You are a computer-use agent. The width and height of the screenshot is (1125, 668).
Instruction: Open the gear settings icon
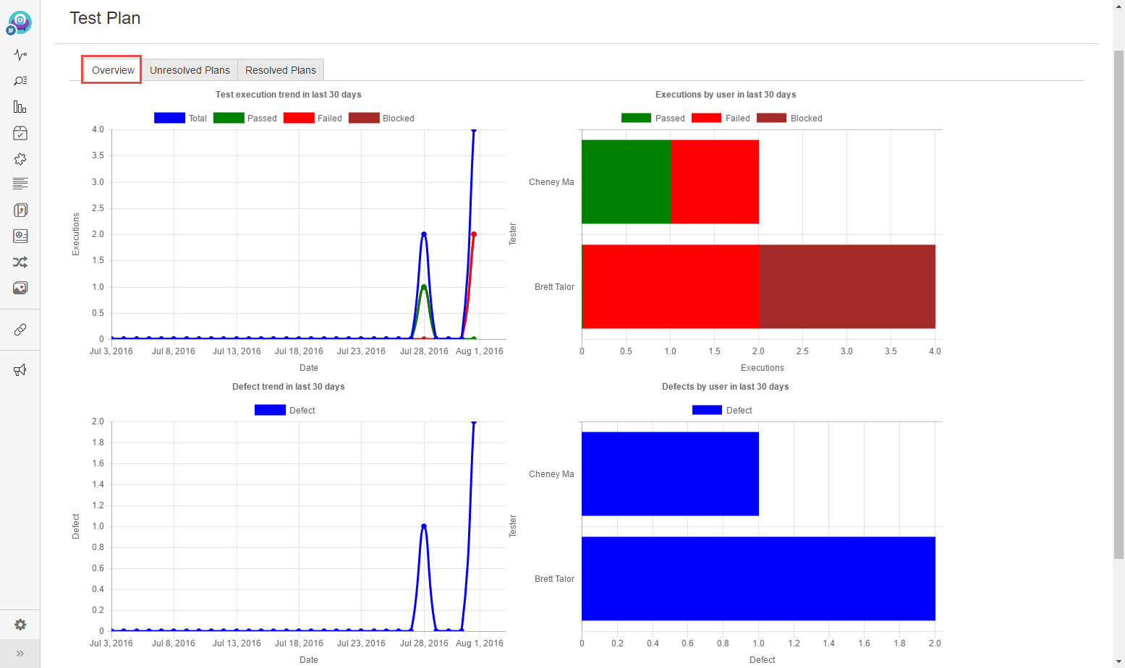(20, 625)
